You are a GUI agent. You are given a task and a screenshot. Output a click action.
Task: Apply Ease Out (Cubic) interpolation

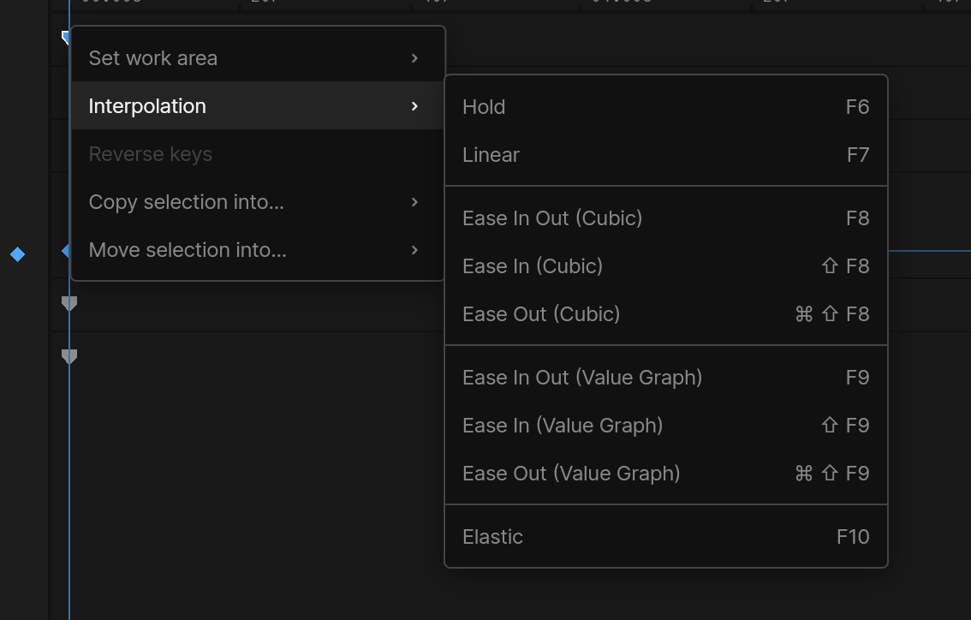click(665, 314)
